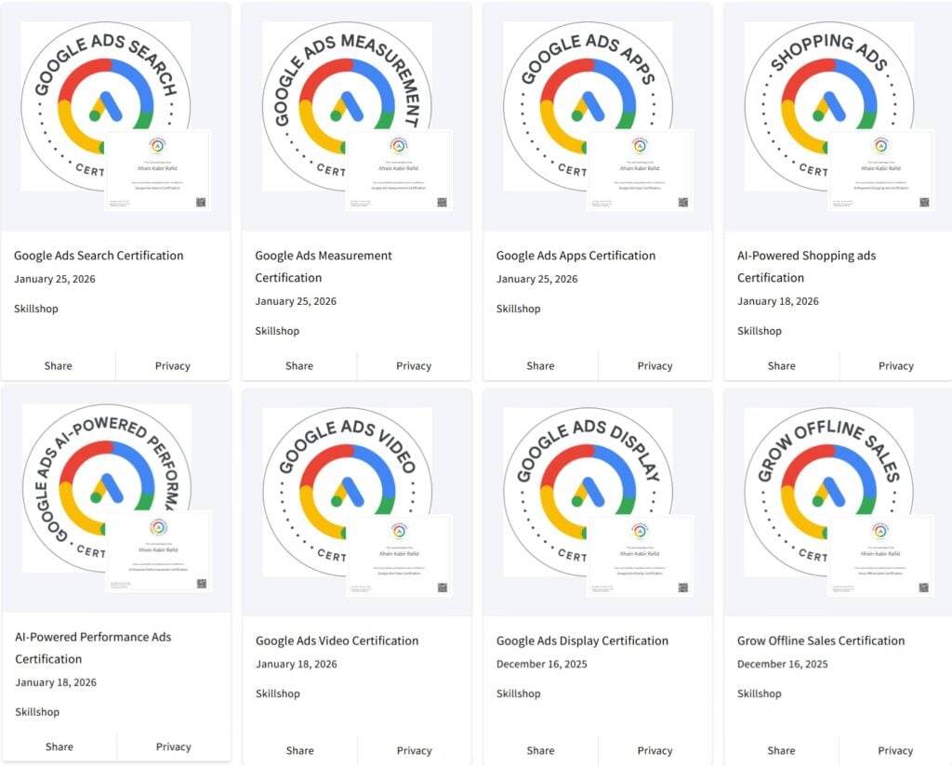Share the AI-Powered Performance Ads Certification

[x=59, y=746]
